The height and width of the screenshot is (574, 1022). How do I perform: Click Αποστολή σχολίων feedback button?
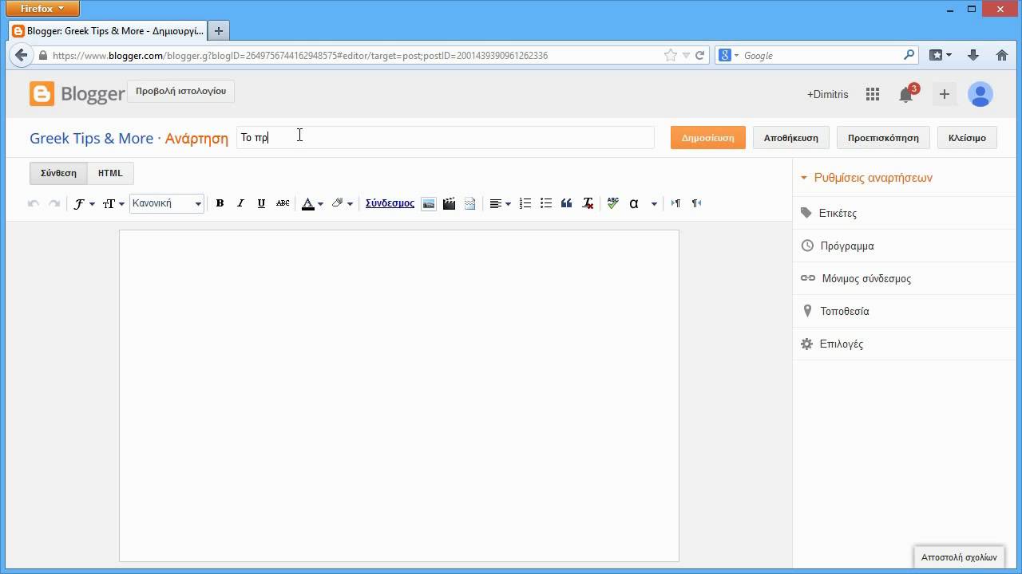[x=959, y=557]
